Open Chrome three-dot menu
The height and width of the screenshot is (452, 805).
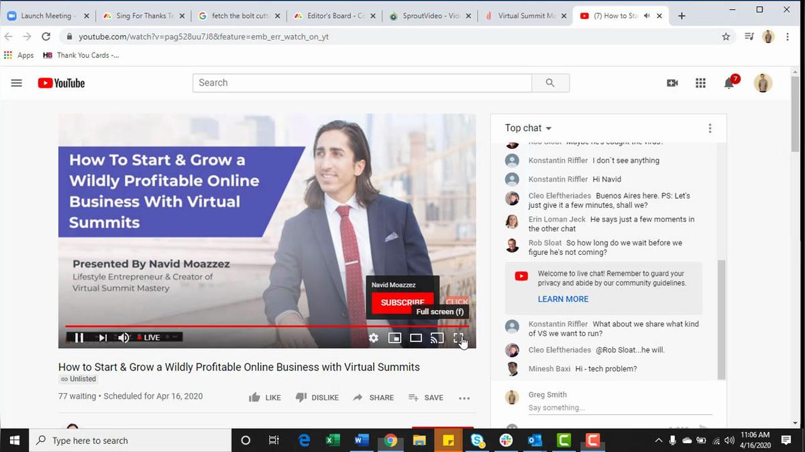click(788, 37)
